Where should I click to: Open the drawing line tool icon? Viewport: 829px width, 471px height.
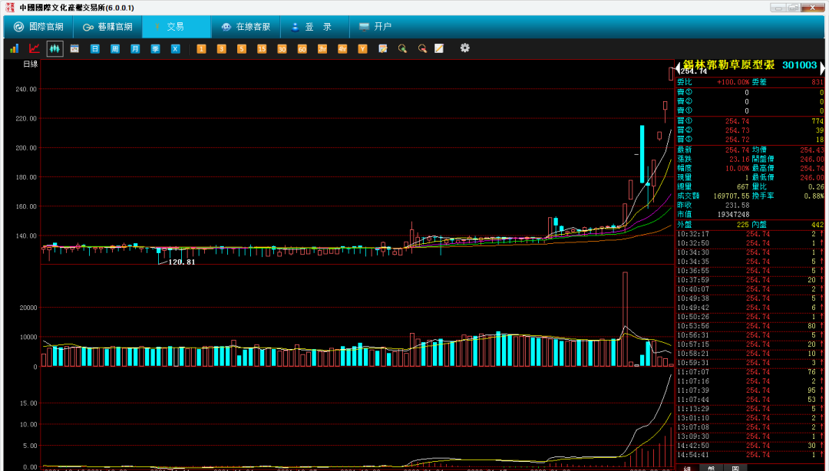click(x=439, y=48)
